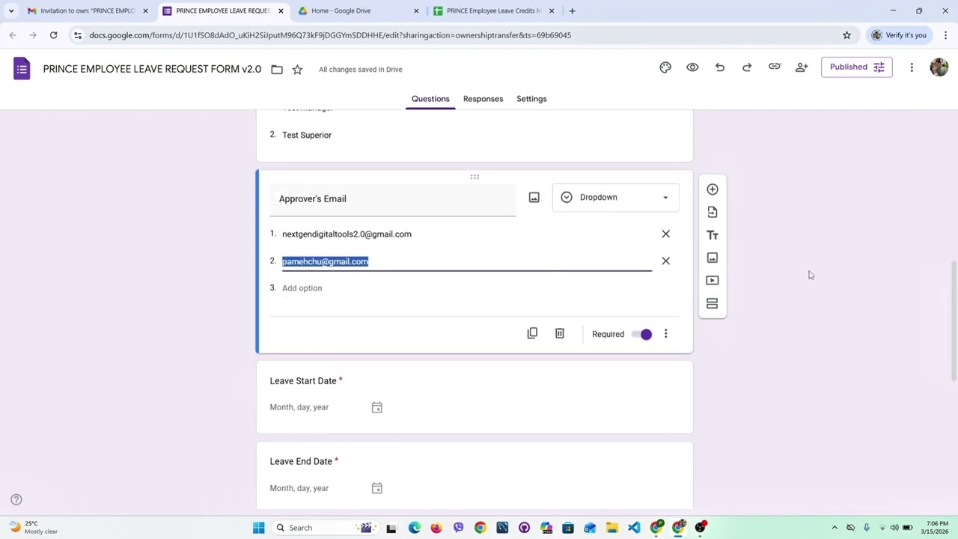Viewport: 958px width, 539px height.
Task: Star the form title
Action: tap(297, 70)
